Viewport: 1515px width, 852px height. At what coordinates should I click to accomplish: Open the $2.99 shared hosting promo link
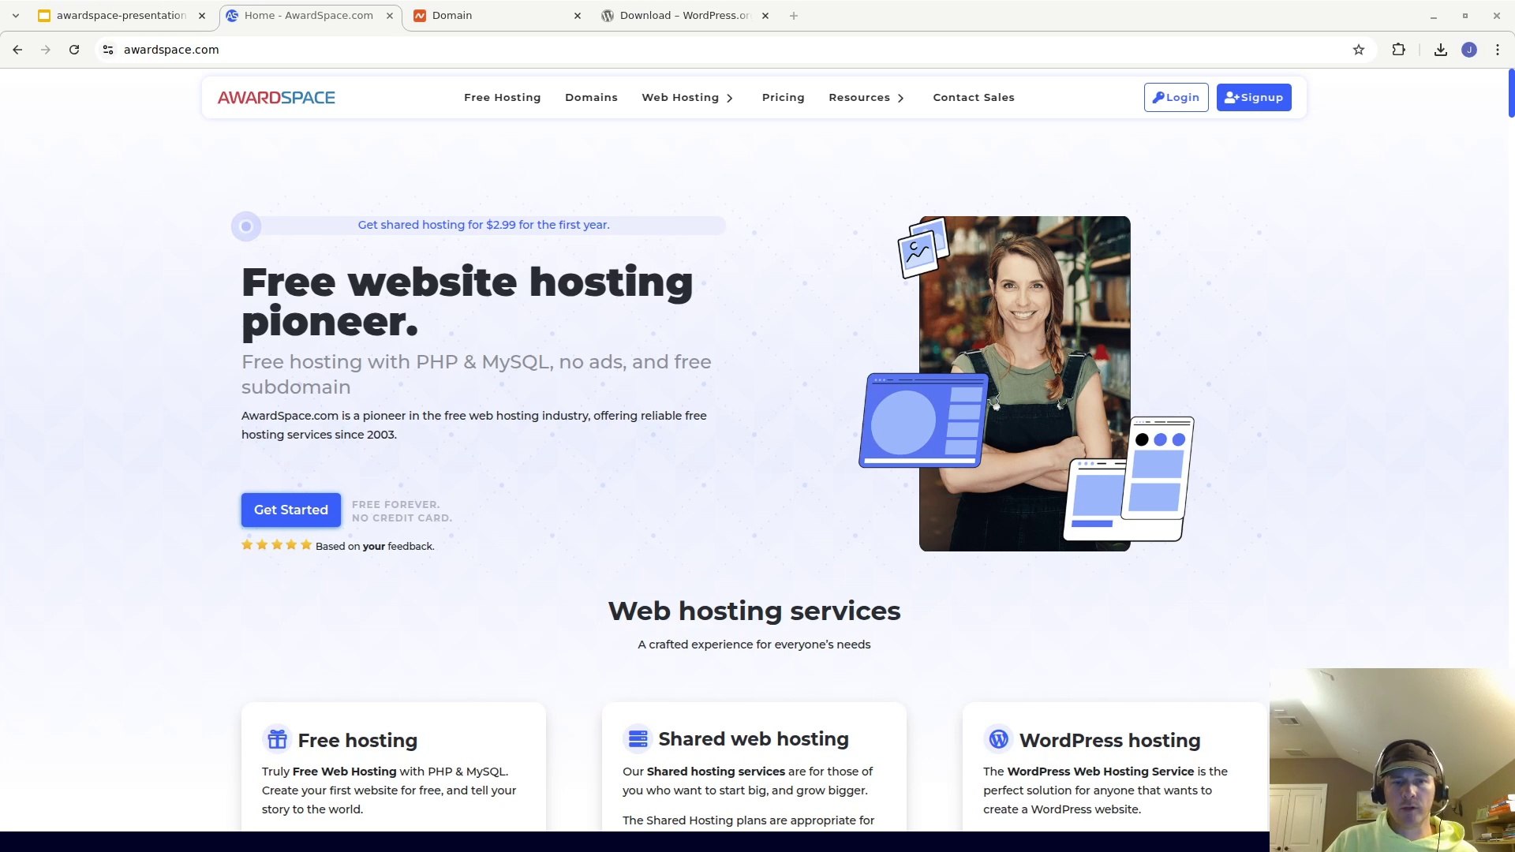(484, 225)
